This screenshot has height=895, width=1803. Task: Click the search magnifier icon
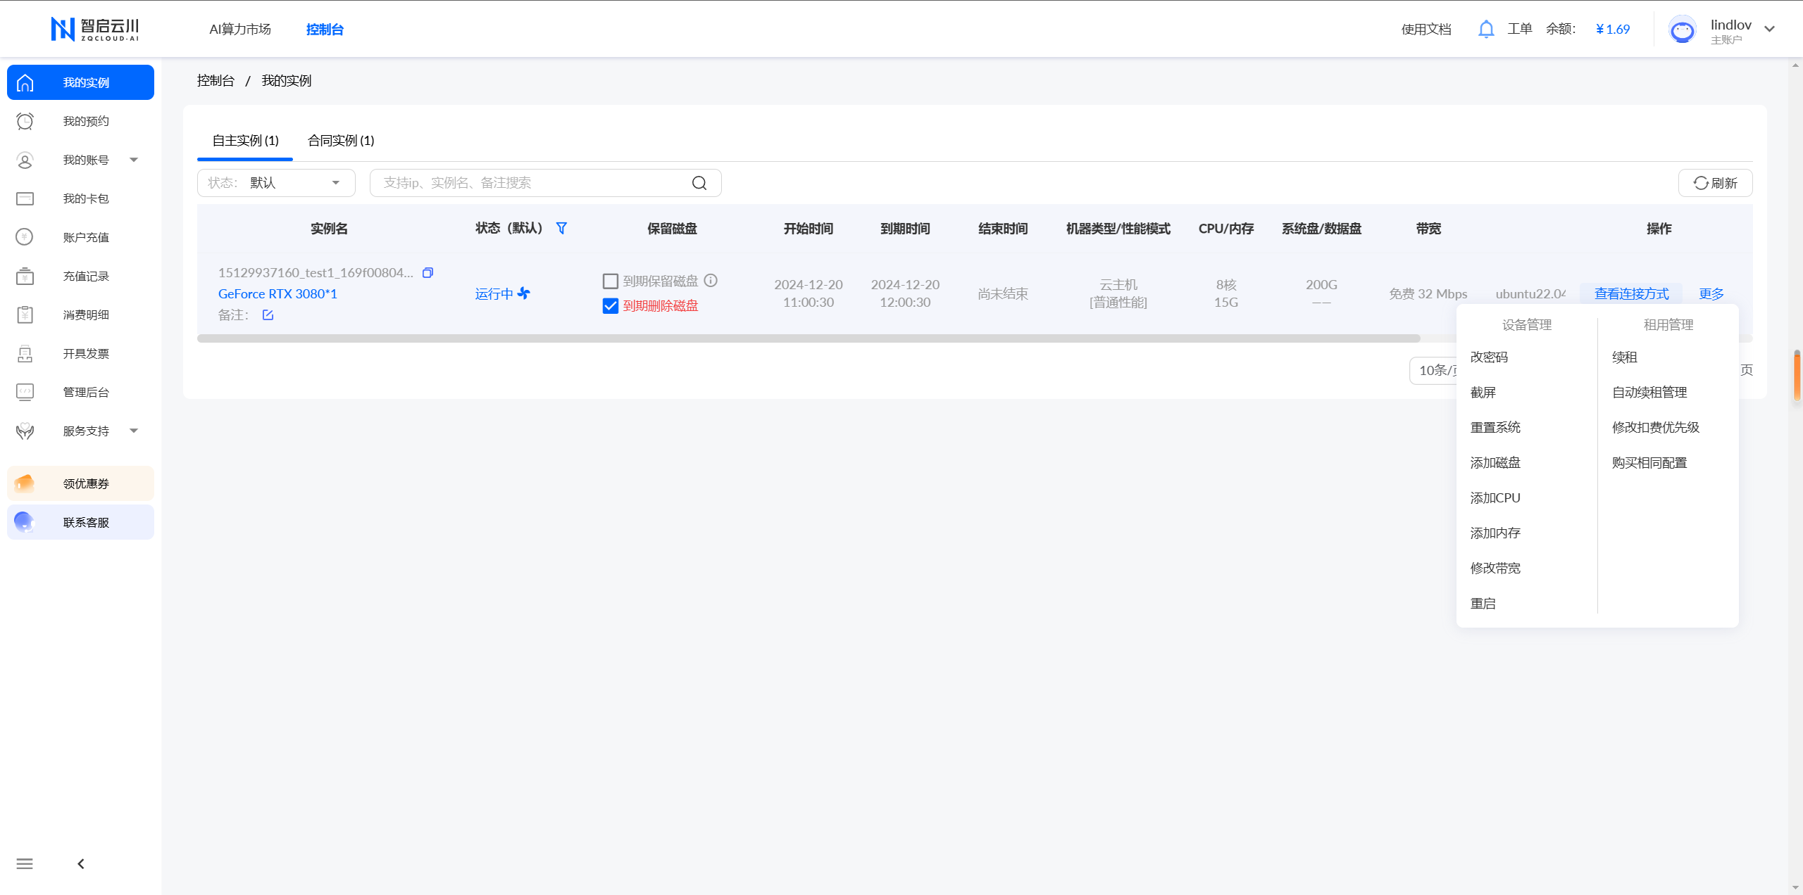pos(699,183)
